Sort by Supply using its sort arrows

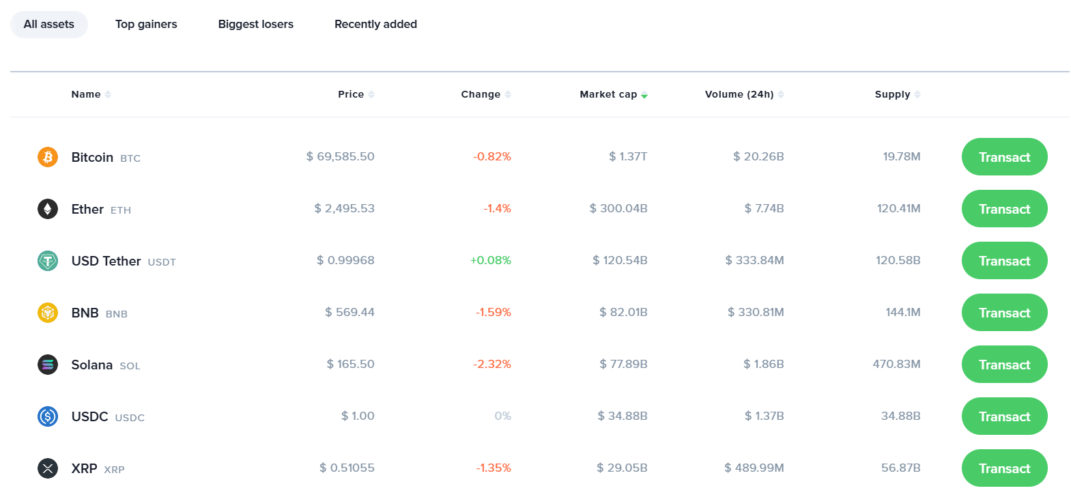[917, 95]
